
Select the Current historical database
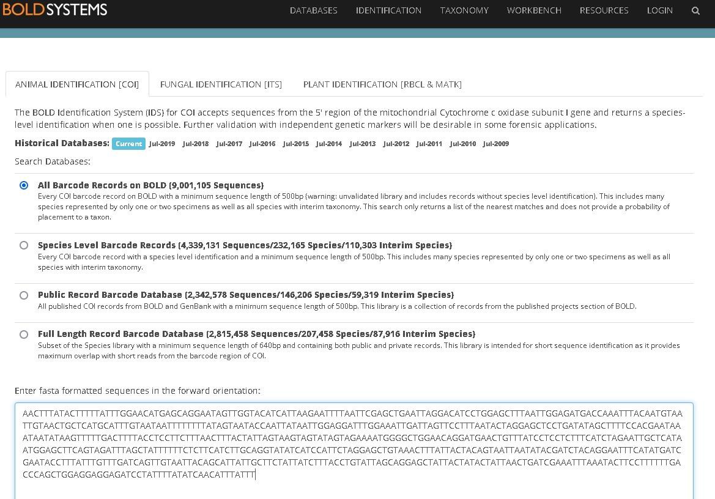[128, 144]
